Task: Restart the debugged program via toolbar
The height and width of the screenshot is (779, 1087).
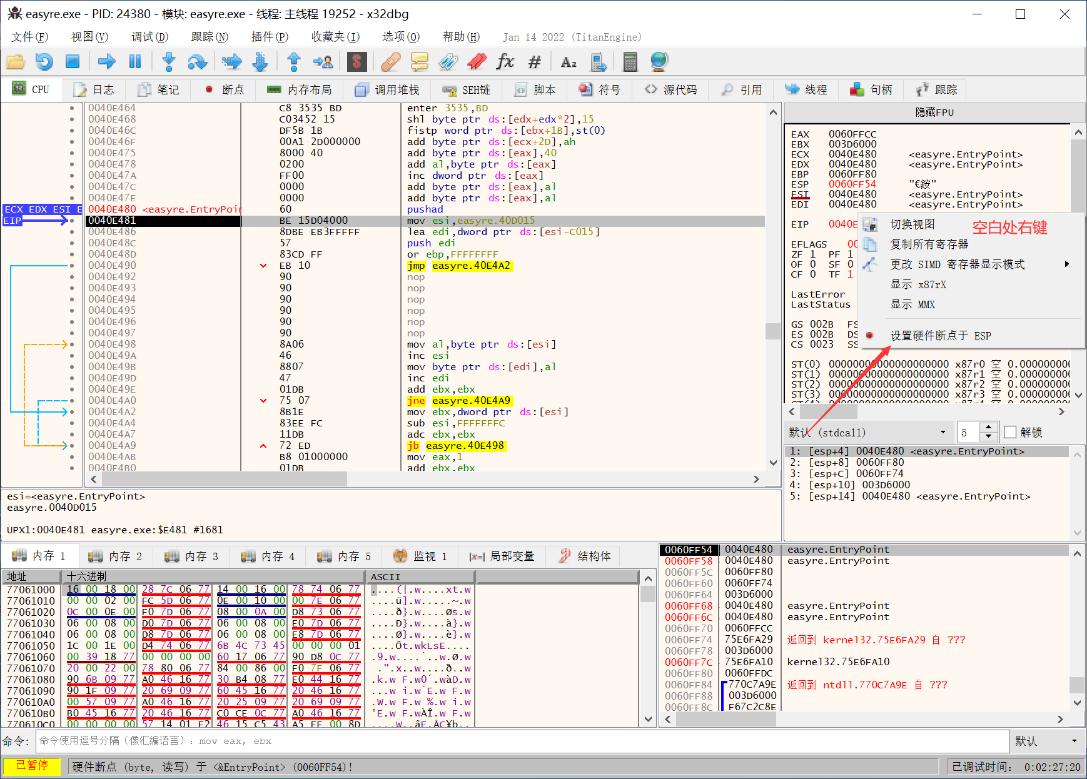Action: tap(44, 61)
